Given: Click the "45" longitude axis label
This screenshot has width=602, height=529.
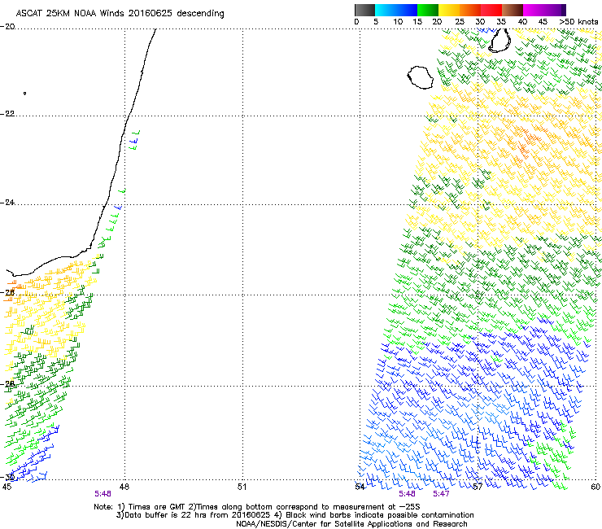Looking at the screenshot, I should pyautogui.click(x=7, y=487).
